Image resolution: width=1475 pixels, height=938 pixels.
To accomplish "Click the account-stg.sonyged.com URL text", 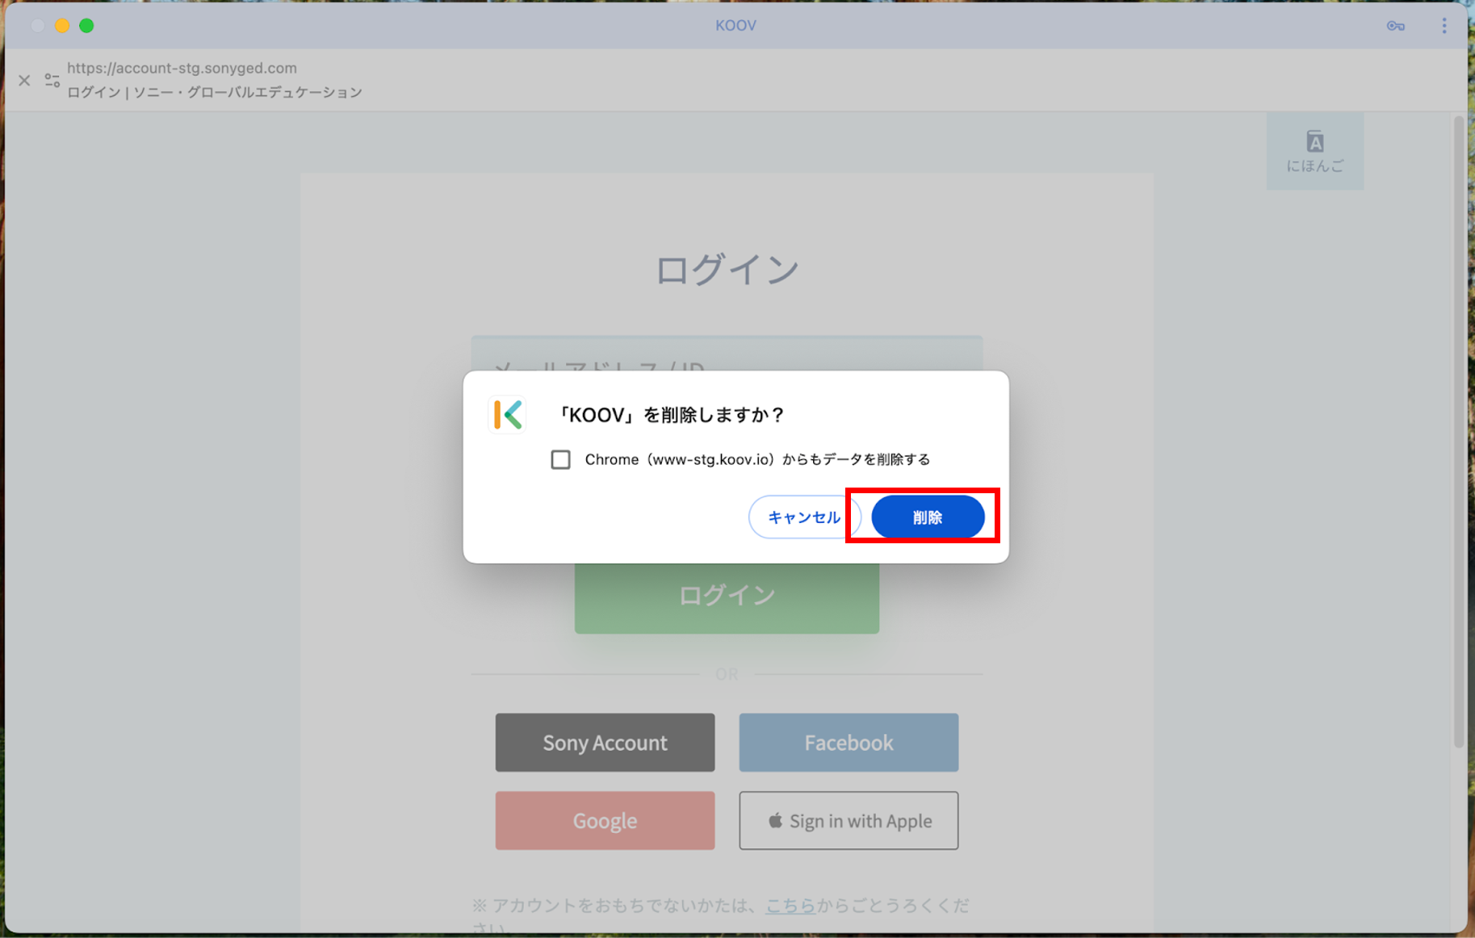I will (x=182, y=68).
